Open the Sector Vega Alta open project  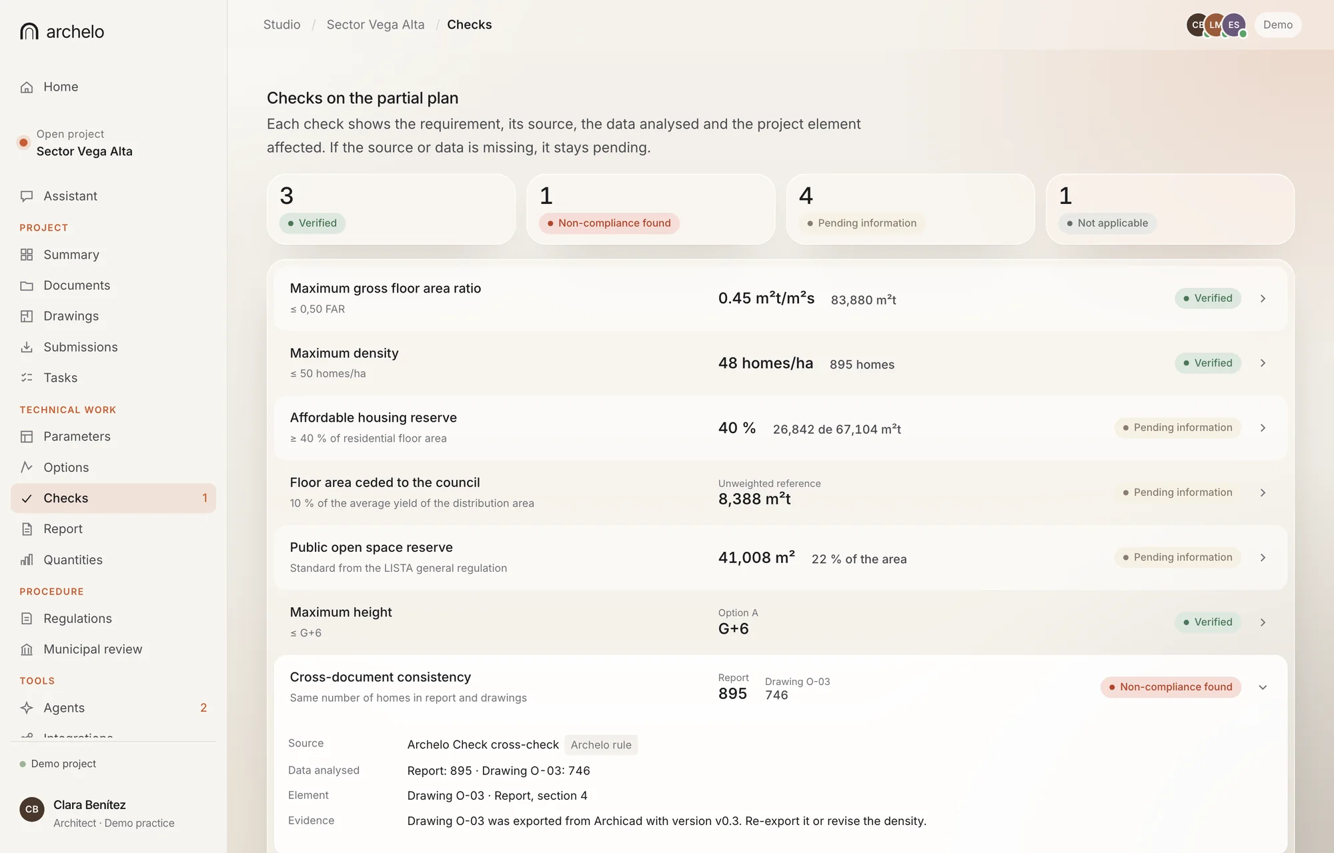coord(83,143)
